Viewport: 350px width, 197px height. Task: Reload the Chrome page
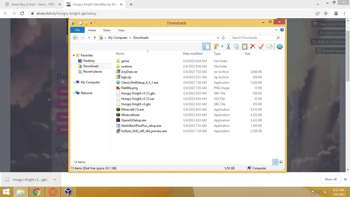tap(22, 13)
